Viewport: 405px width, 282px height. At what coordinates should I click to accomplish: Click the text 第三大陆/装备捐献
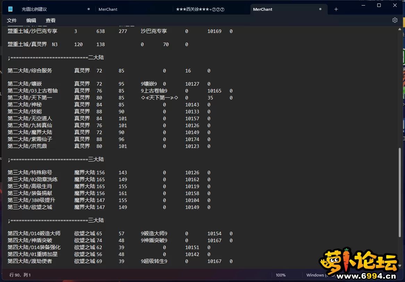(30, 193)
